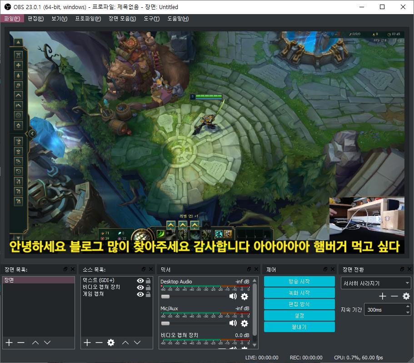414x363 pixels.
Task: Decrease 지속 기간 duration stepper down
Action: (x=408, y=313)
